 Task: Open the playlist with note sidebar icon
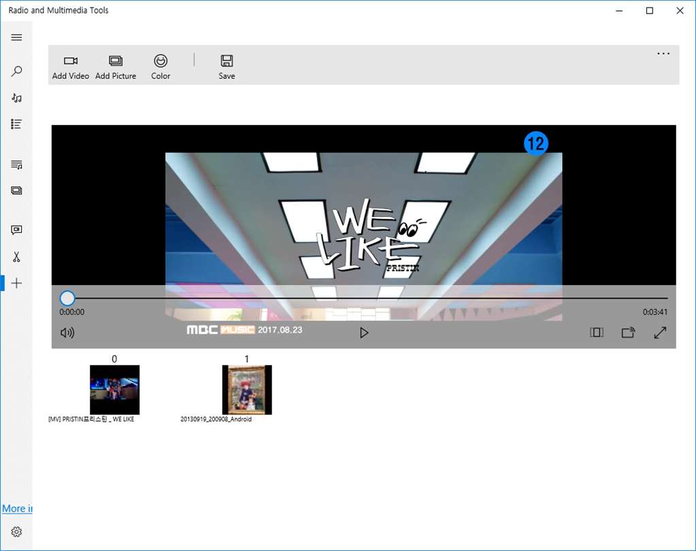click(x=16, y=165)
